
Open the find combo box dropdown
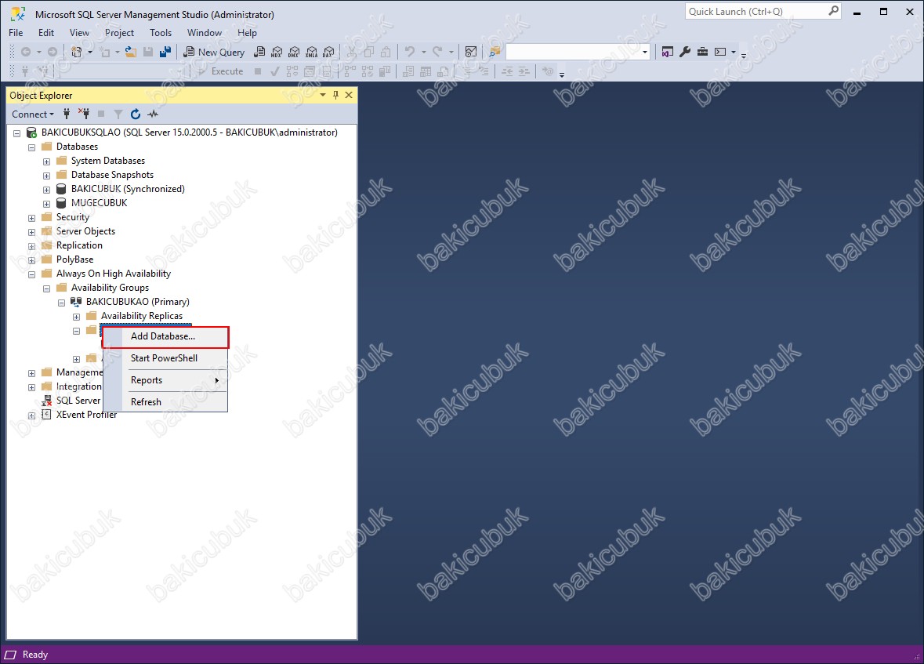pyautogui.click(x=645, y=52)
